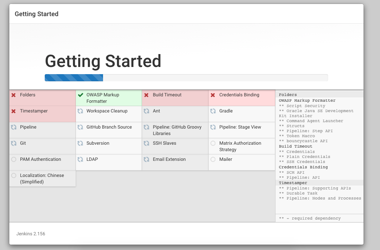Click Timestamper in the install log
The width and height of the screenshot is (380, 250).
click(x=293, y=183)
